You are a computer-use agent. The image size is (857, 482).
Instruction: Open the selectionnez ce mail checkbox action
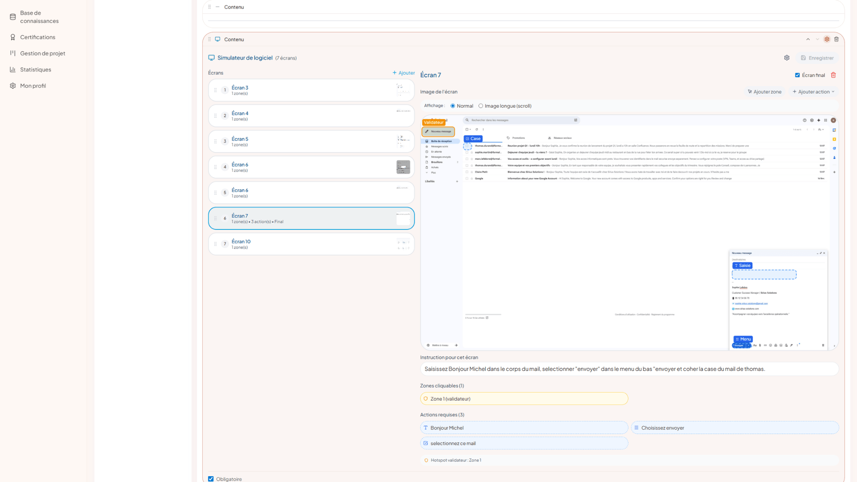point(524,443)
